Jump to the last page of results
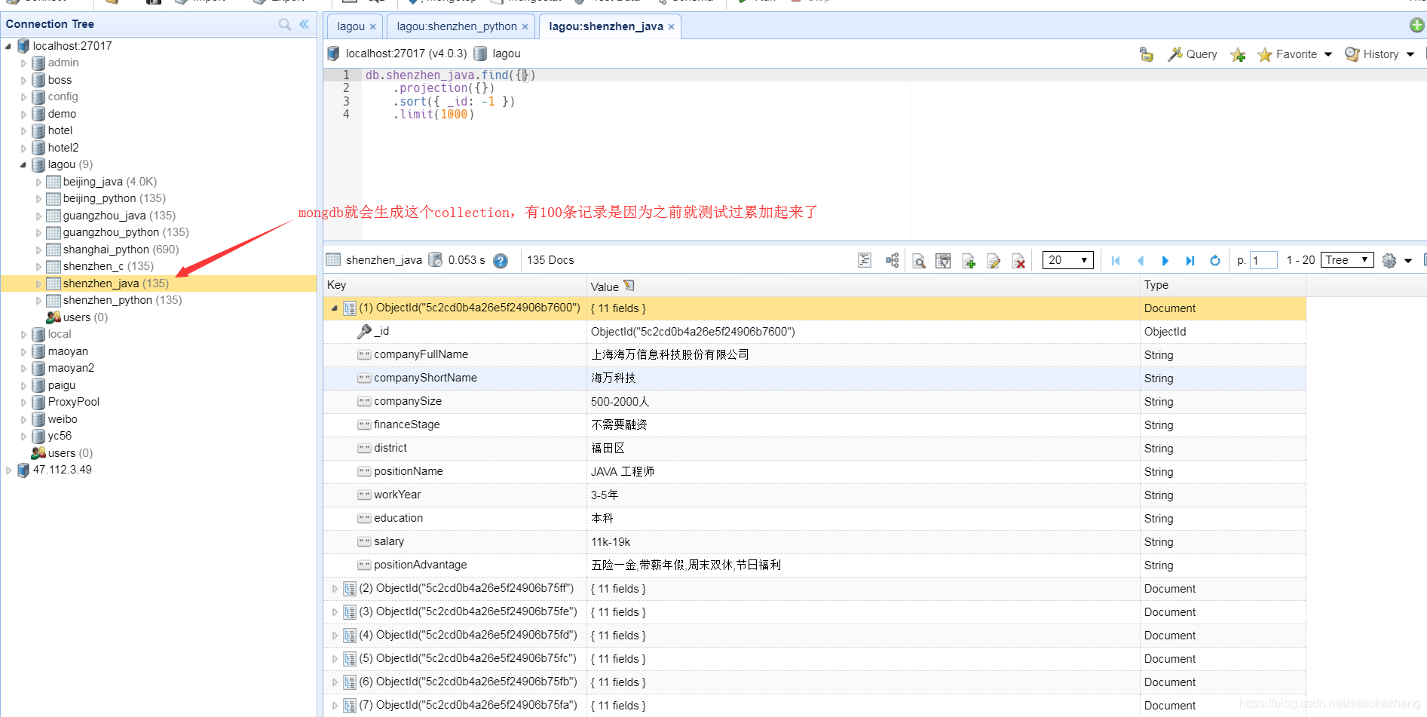The image size is (1427, 717). click(x=1190, y=261)
